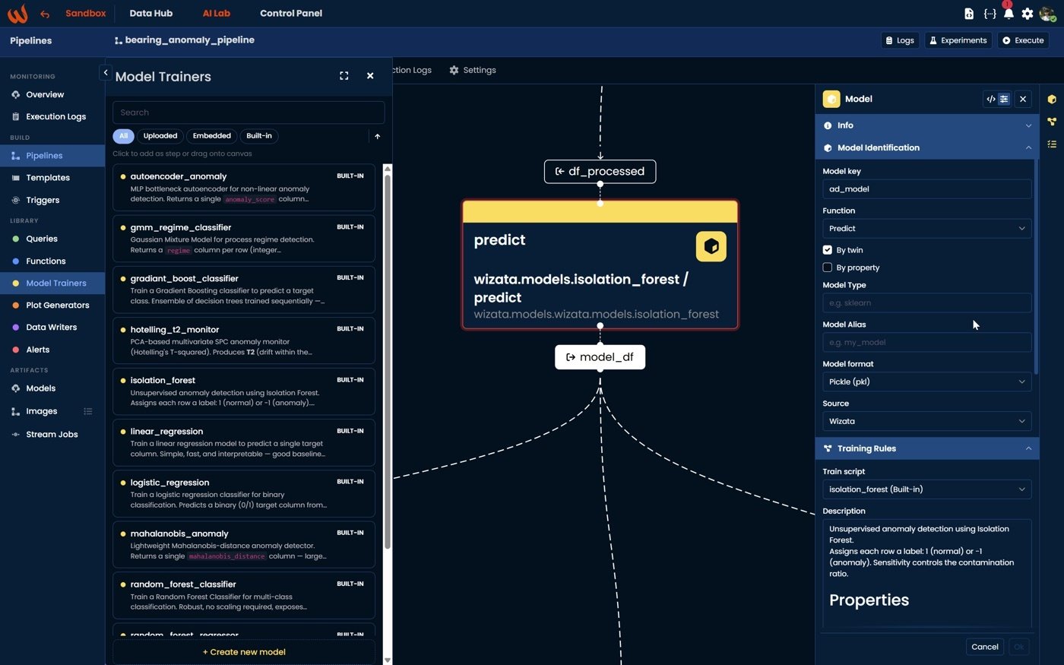Click the curly braces variables icon
This screenshot has height=665, width=1064.
(x=990, y=14)
